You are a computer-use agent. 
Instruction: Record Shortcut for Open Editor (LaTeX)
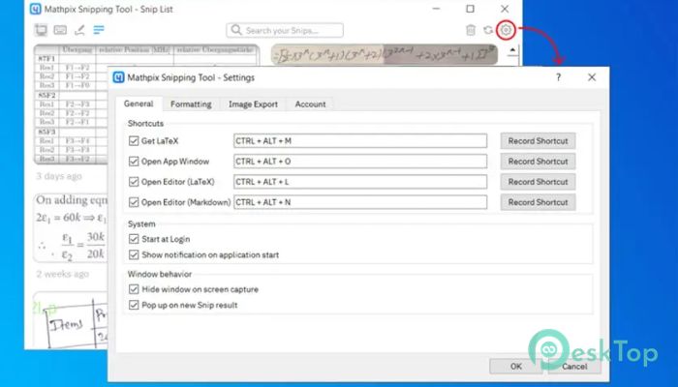click(538, 182)
